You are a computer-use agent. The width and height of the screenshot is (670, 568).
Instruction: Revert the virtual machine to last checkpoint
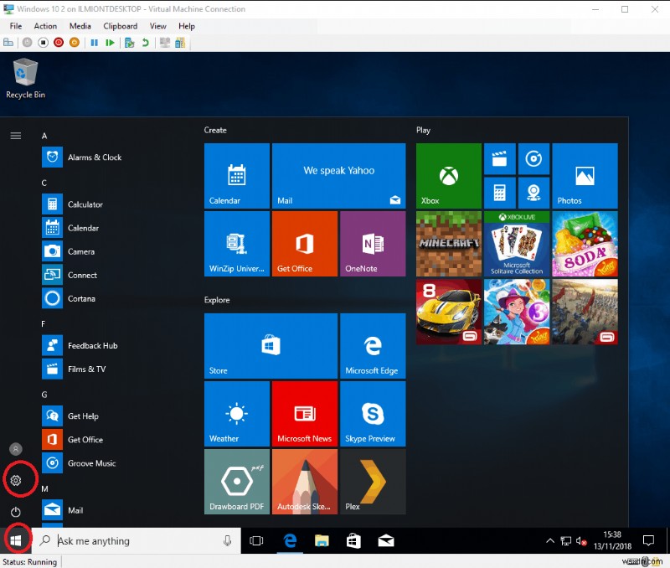click(x=144, y=42)
